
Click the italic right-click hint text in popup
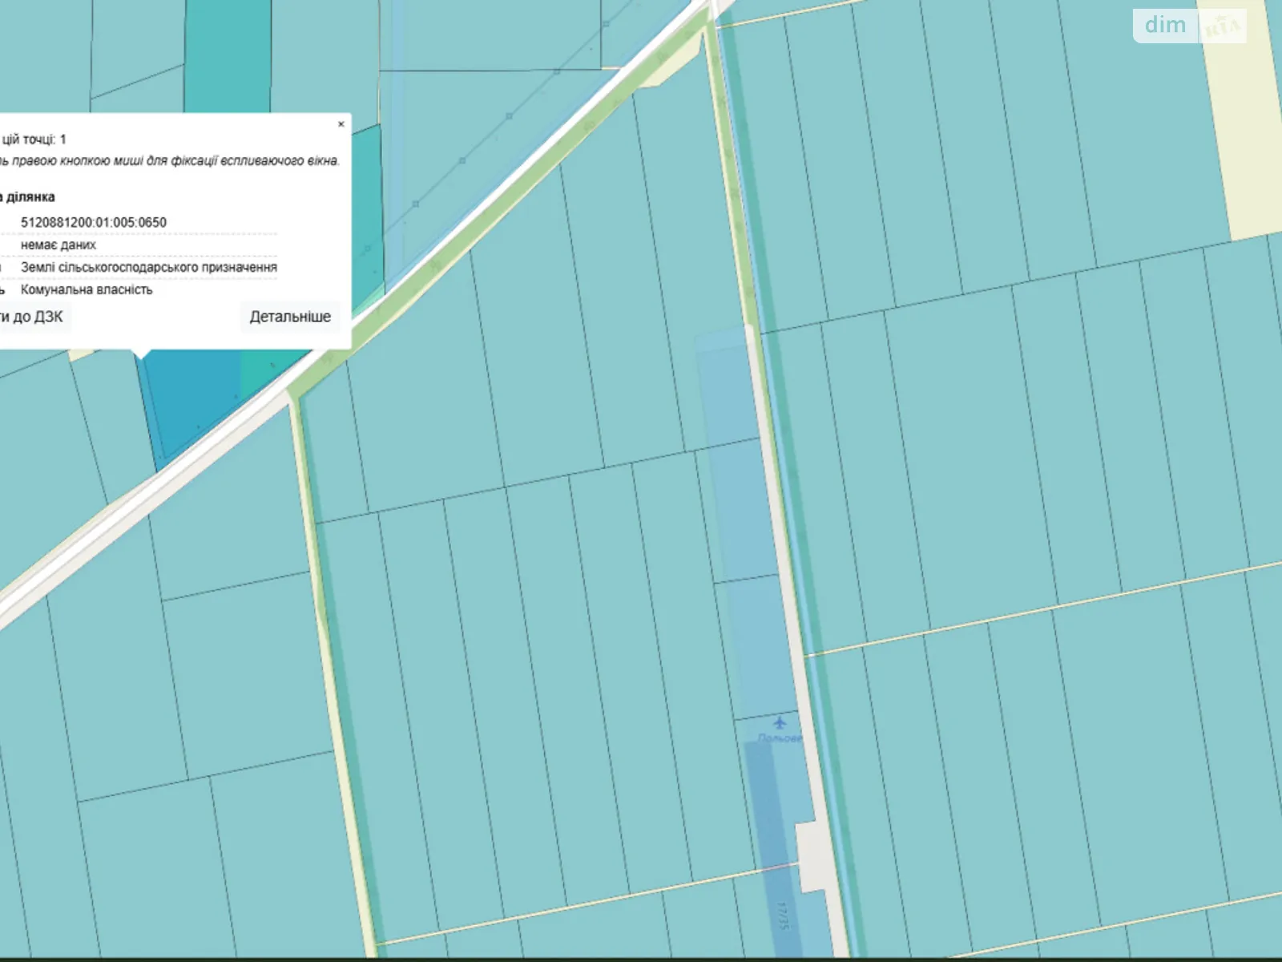(x=170, y=161)
